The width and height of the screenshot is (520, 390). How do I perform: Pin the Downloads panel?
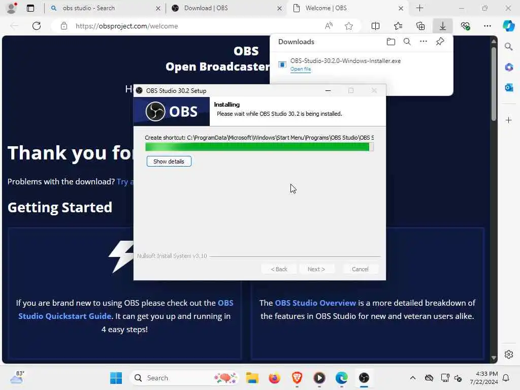click(x=440, y=42)
